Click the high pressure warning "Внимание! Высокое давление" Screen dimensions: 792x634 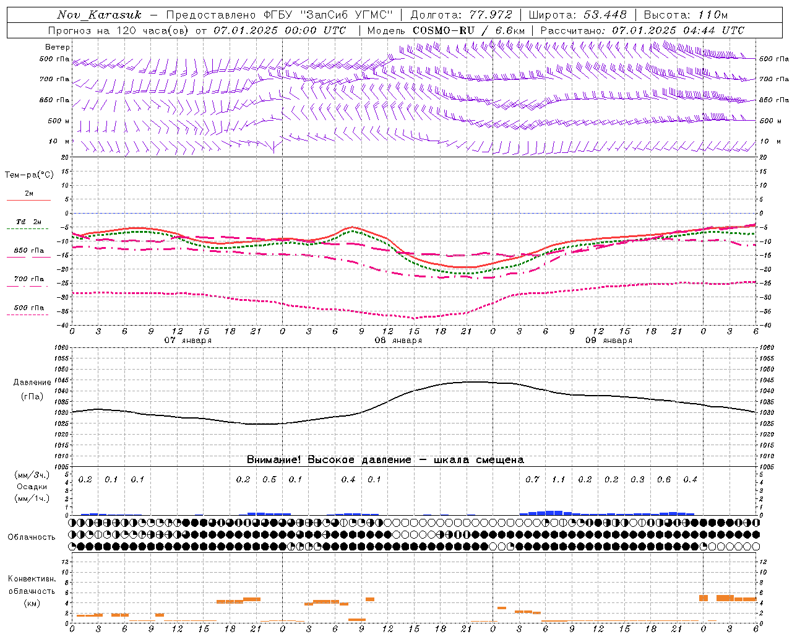pyautogui.click(x=329, y=460)
